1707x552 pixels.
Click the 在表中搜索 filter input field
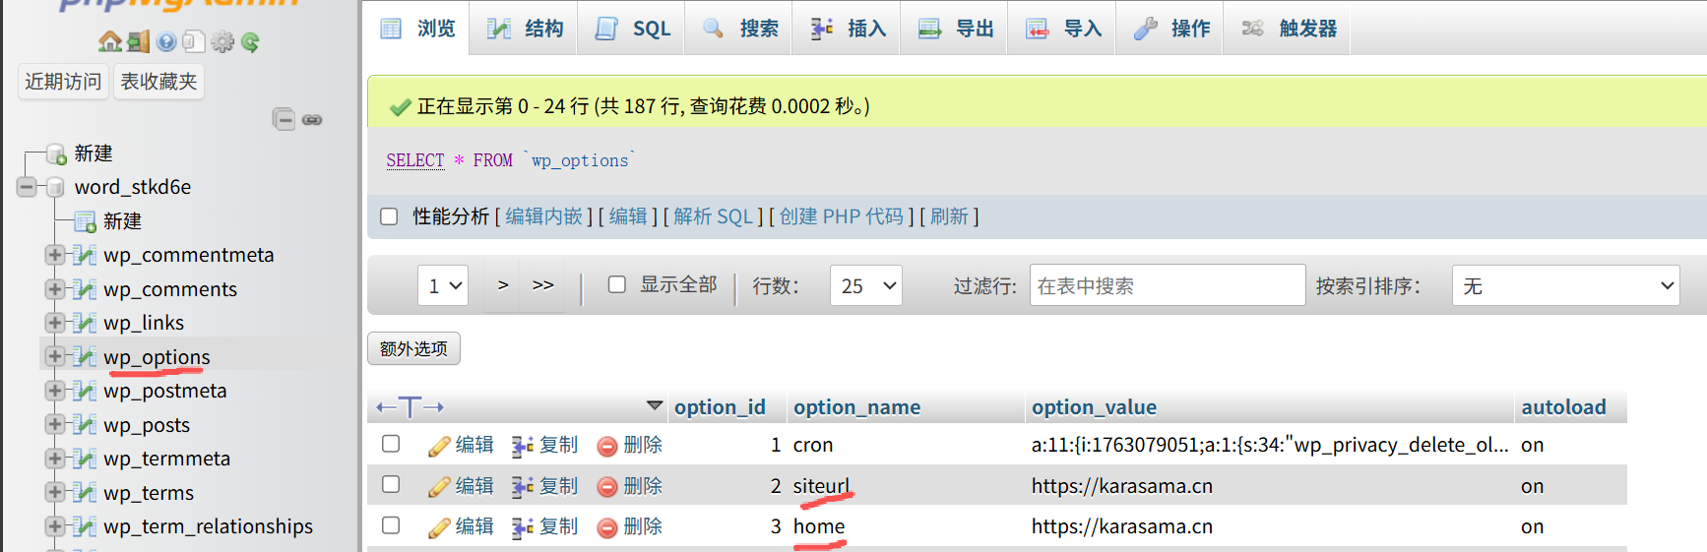point(1167,285)
